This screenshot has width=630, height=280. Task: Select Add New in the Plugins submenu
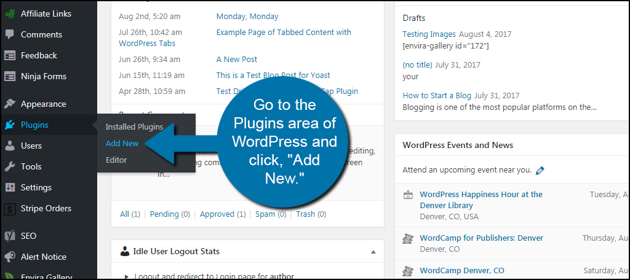pyautogui.click(x=122, y=143)
